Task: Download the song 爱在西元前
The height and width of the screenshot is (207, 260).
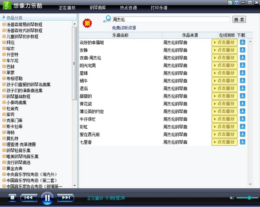Action: pyautogui.click(x=242, y=134)
